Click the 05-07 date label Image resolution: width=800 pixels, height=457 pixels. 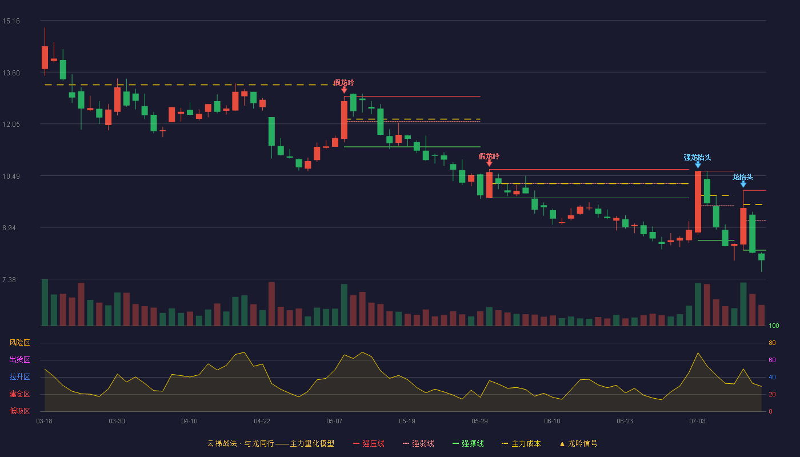(x=335, y=421)
